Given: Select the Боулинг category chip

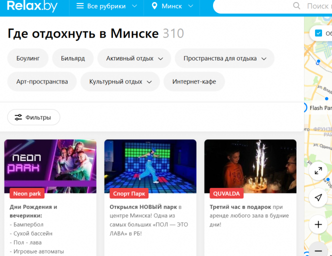Looking at the screenshot, I should click(28, 58).
